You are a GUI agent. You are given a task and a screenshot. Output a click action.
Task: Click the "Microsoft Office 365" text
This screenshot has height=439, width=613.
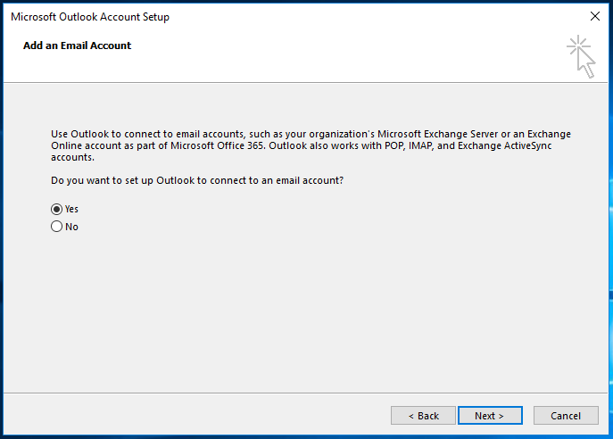pos(218,145)
